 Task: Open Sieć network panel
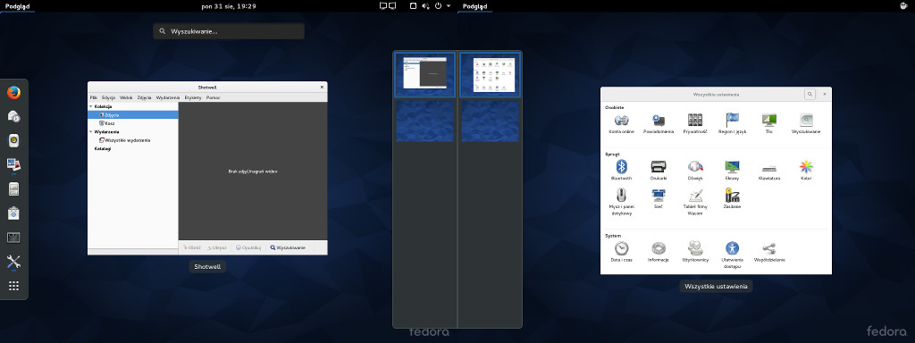click(659, 198)
